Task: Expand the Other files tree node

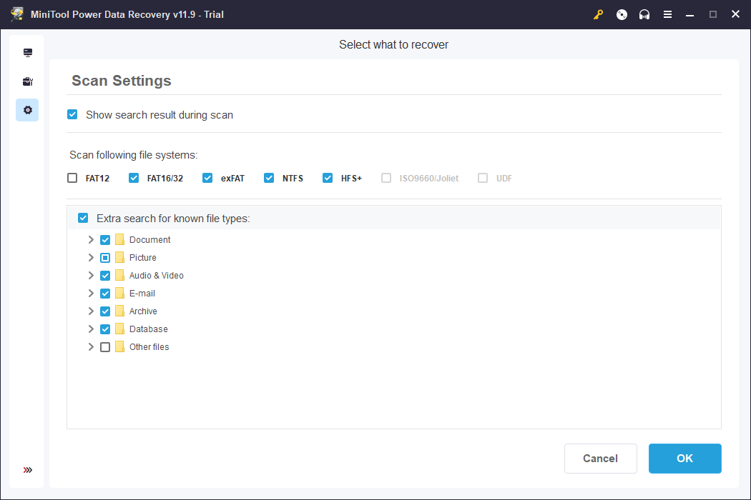Action: pyautogui.click(x=91, y=347)
